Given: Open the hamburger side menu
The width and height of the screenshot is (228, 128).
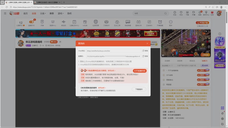Looking at the screenshot, I should (5, 13).
